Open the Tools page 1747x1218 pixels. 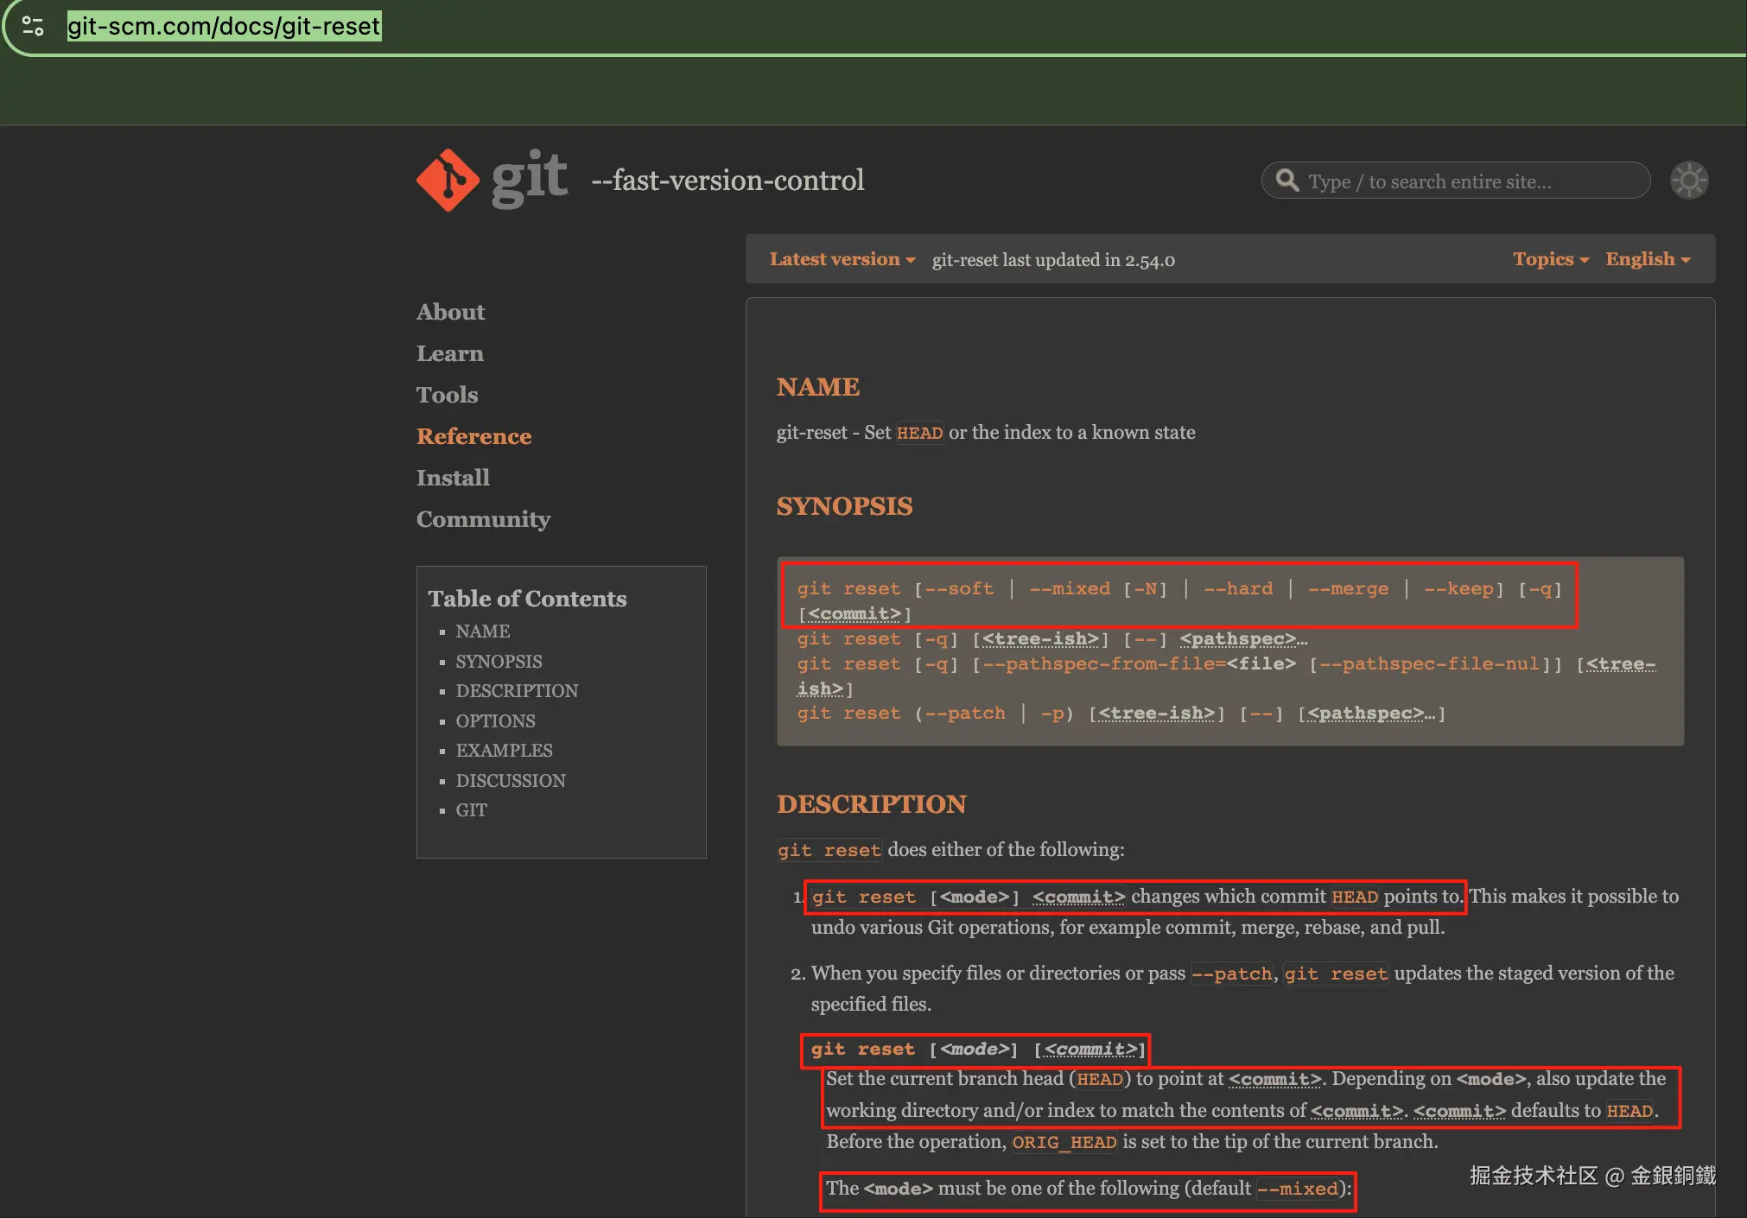tap(448, 395)
